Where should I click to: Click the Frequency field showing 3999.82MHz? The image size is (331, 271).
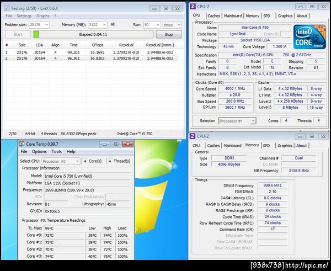point(87,190)
